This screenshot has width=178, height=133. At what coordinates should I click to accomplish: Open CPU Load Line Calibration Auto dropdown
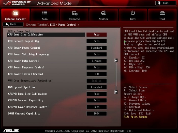(x=96, y=35)
